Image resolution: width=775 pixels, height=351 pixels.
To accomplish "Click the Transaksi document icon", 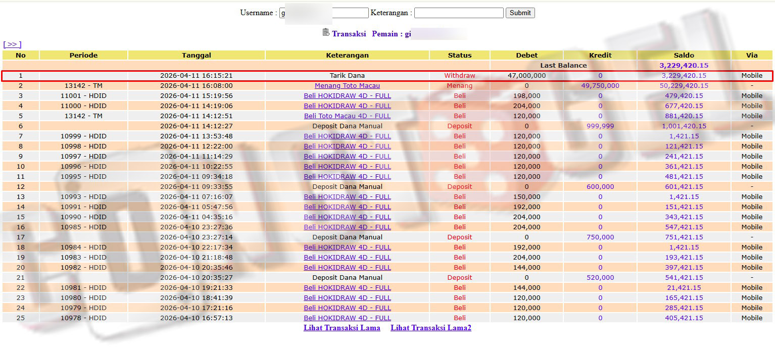I will [326, 33].
